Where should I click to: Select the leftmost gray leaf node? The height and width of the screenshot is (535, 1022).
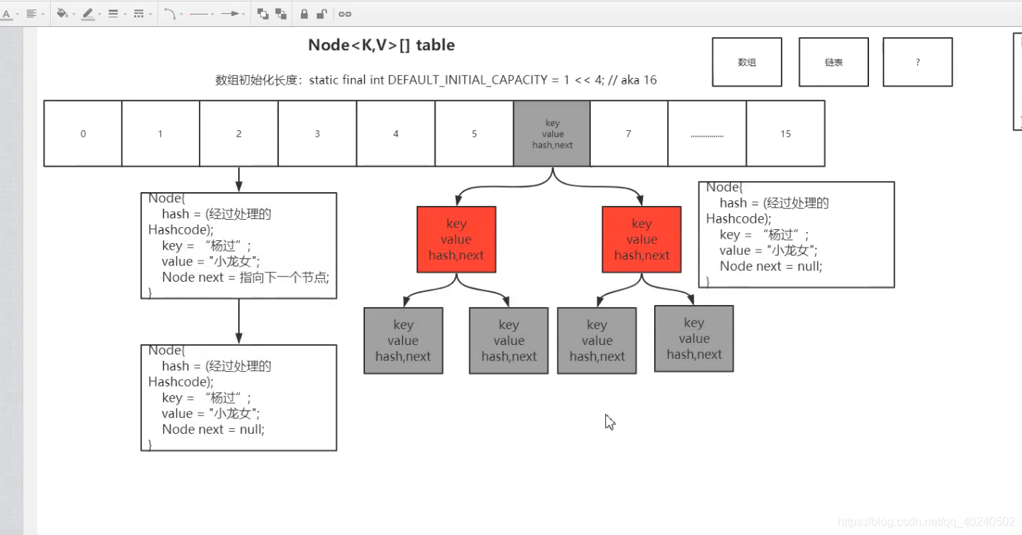click(404, 341)
